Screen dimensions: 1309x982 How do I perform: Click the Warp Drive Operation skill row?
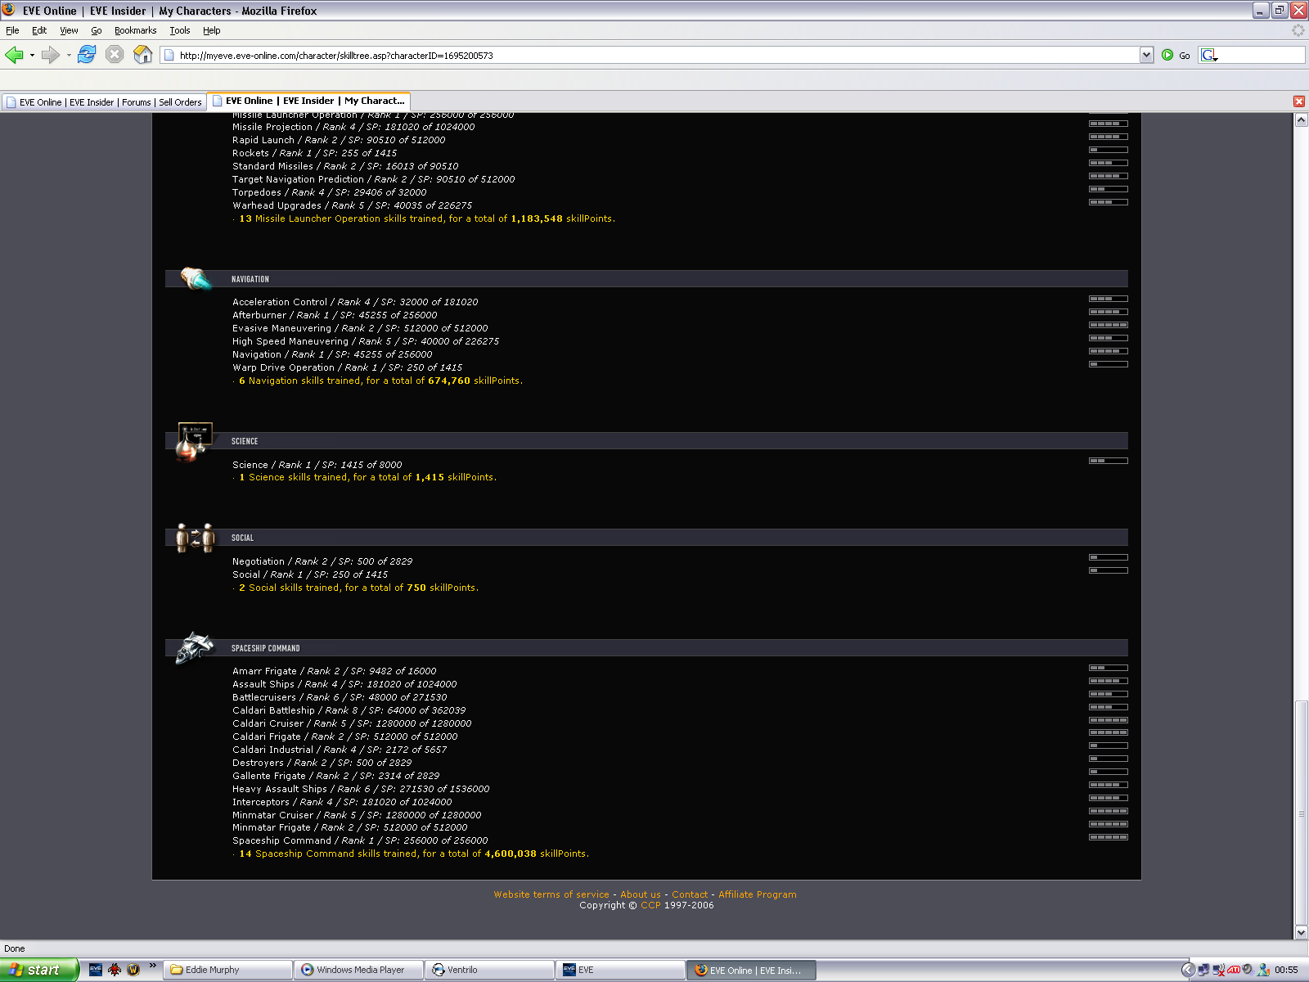click(347, 367)
